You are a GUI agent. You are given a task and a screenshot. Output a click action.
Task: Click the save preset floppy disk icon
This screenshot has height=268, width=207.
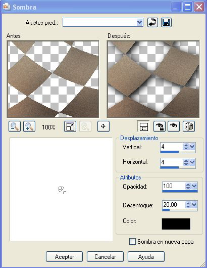(x=166, y=23)
